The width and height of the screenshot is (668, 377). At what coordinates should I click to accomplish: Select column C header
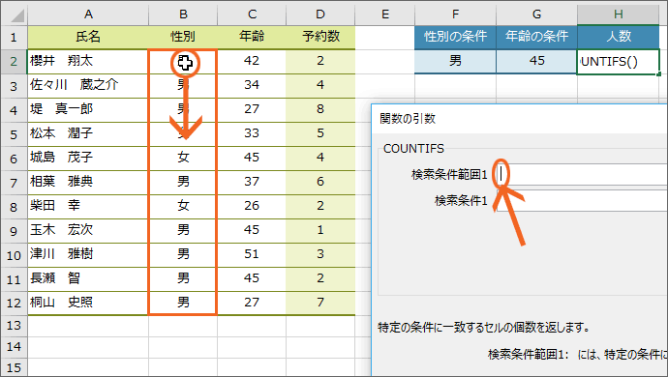[252, 14]
